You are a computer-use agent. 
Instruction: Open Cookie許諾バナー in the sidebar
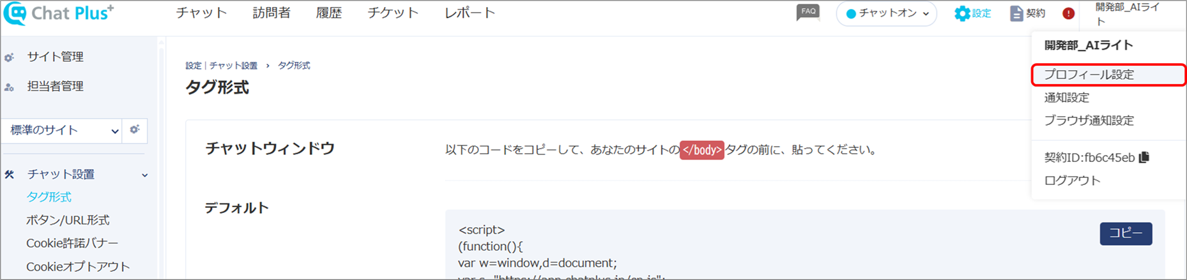click(72, 243)
